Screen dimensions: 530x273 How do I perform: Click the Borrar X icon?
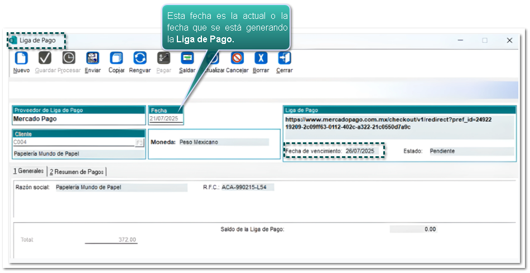[x=261, y=58]
